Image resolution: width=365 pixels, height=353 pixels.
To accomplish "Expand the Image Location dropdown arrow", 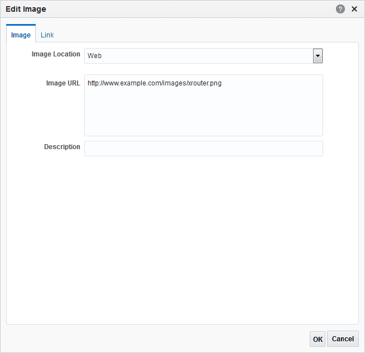I will (318, 55).
